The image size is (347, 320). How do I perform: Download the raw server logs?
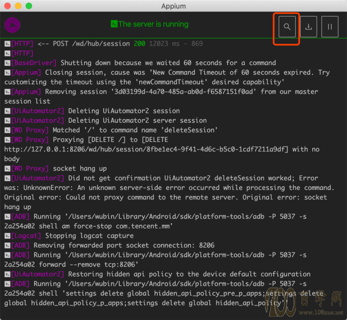point(308,27)
